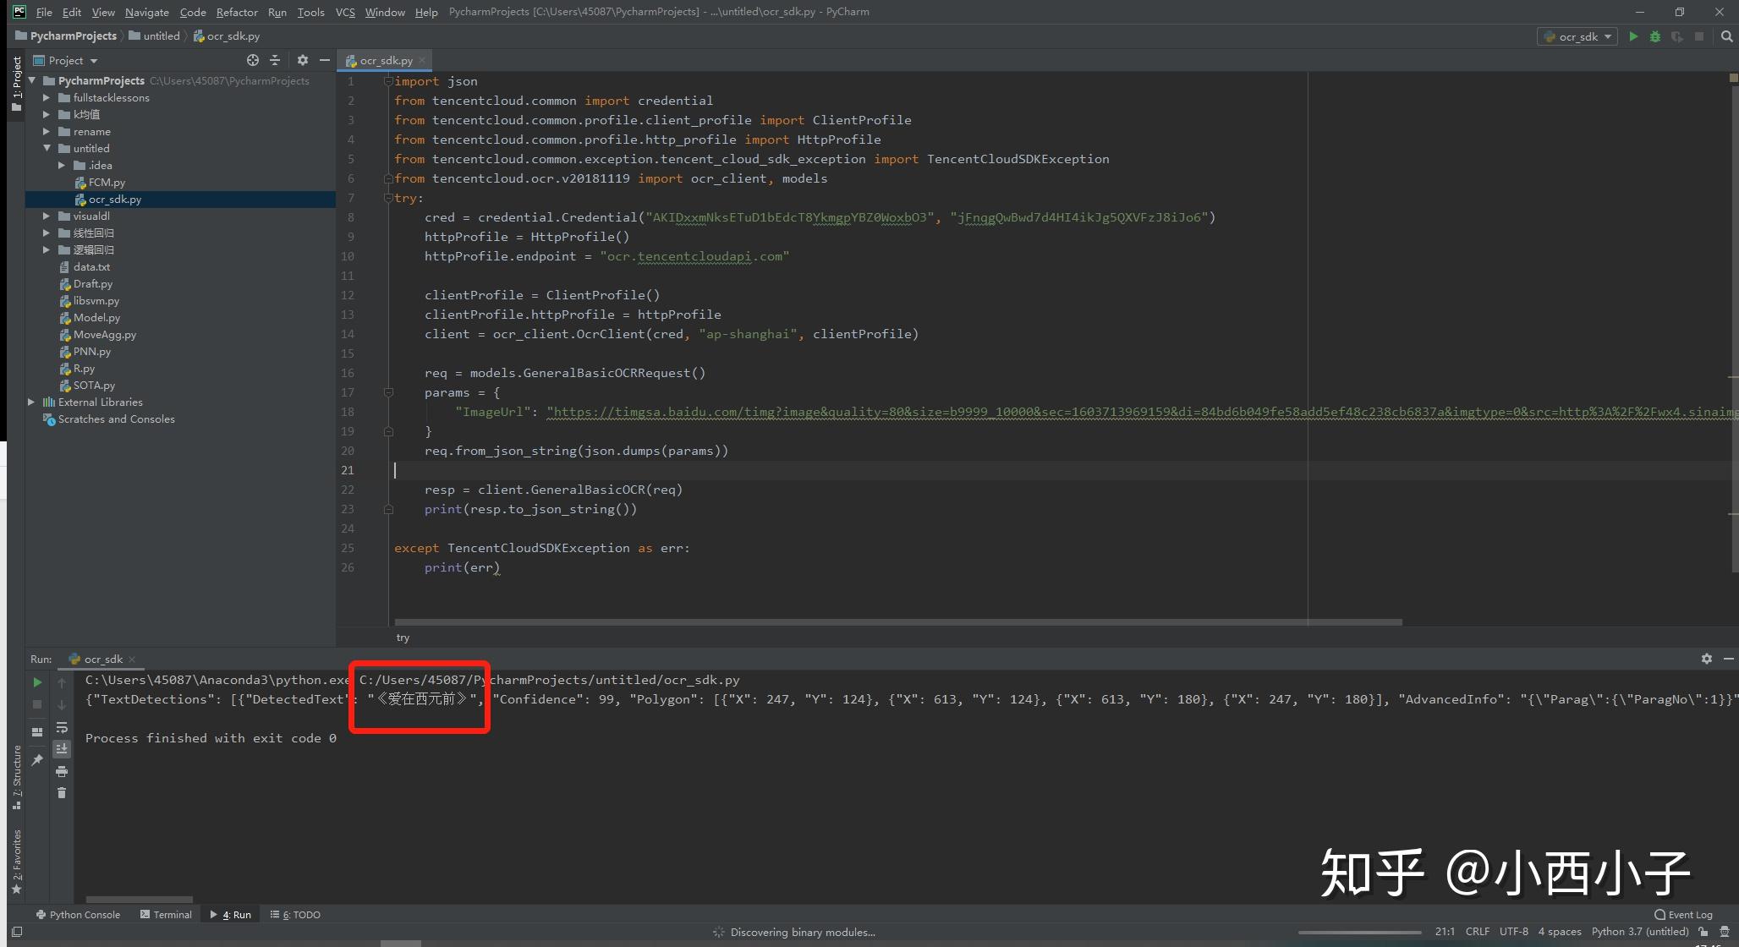Open the Refactor menu
The height and width of the screenshot is (947, 1739).
(236, 12)
